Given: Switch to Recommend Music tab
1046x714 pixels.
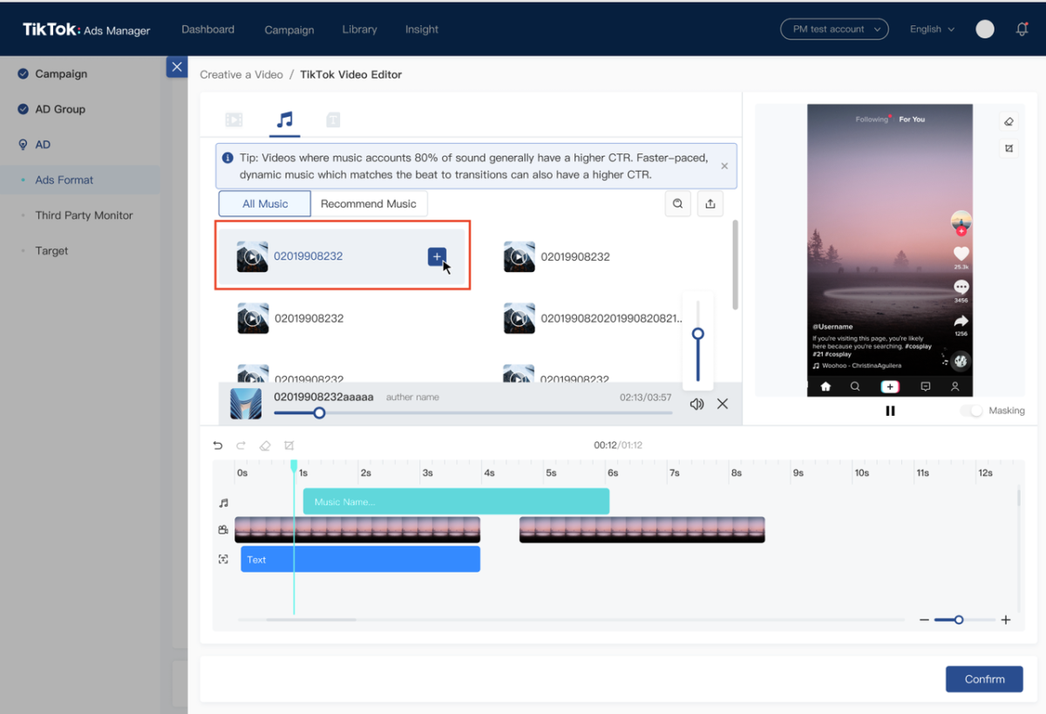Looking at the screenshot, I should tap(369, 204).
